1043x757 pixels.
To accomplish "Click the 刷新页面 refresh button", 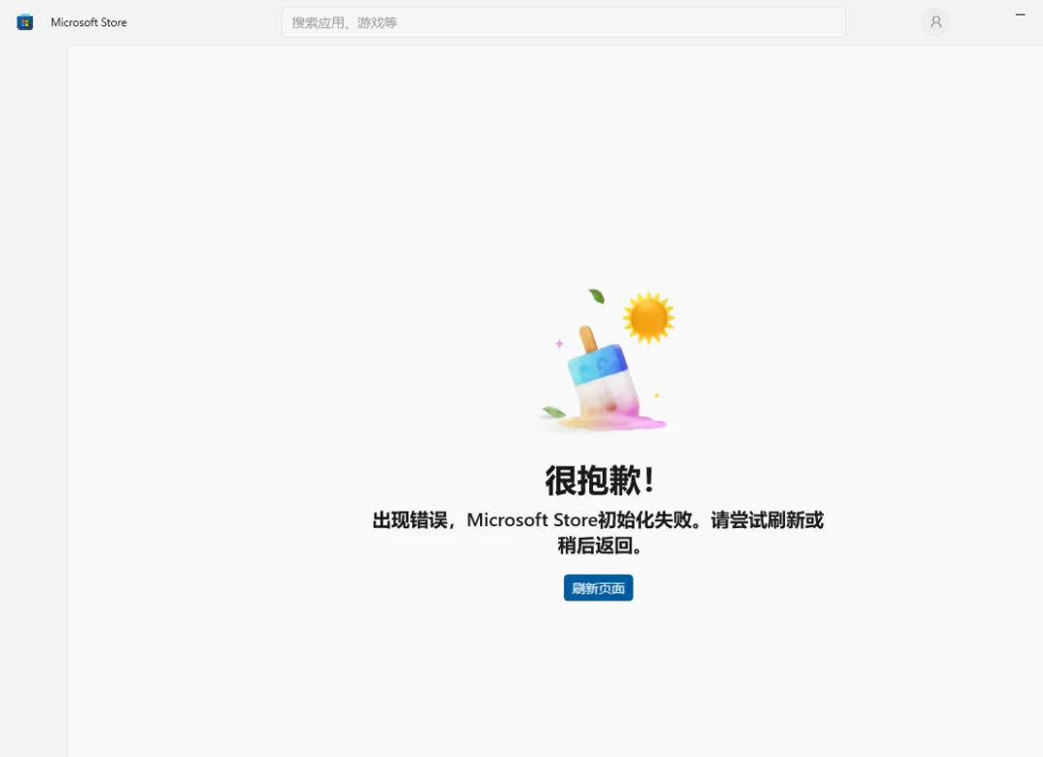I will (598, 588).
